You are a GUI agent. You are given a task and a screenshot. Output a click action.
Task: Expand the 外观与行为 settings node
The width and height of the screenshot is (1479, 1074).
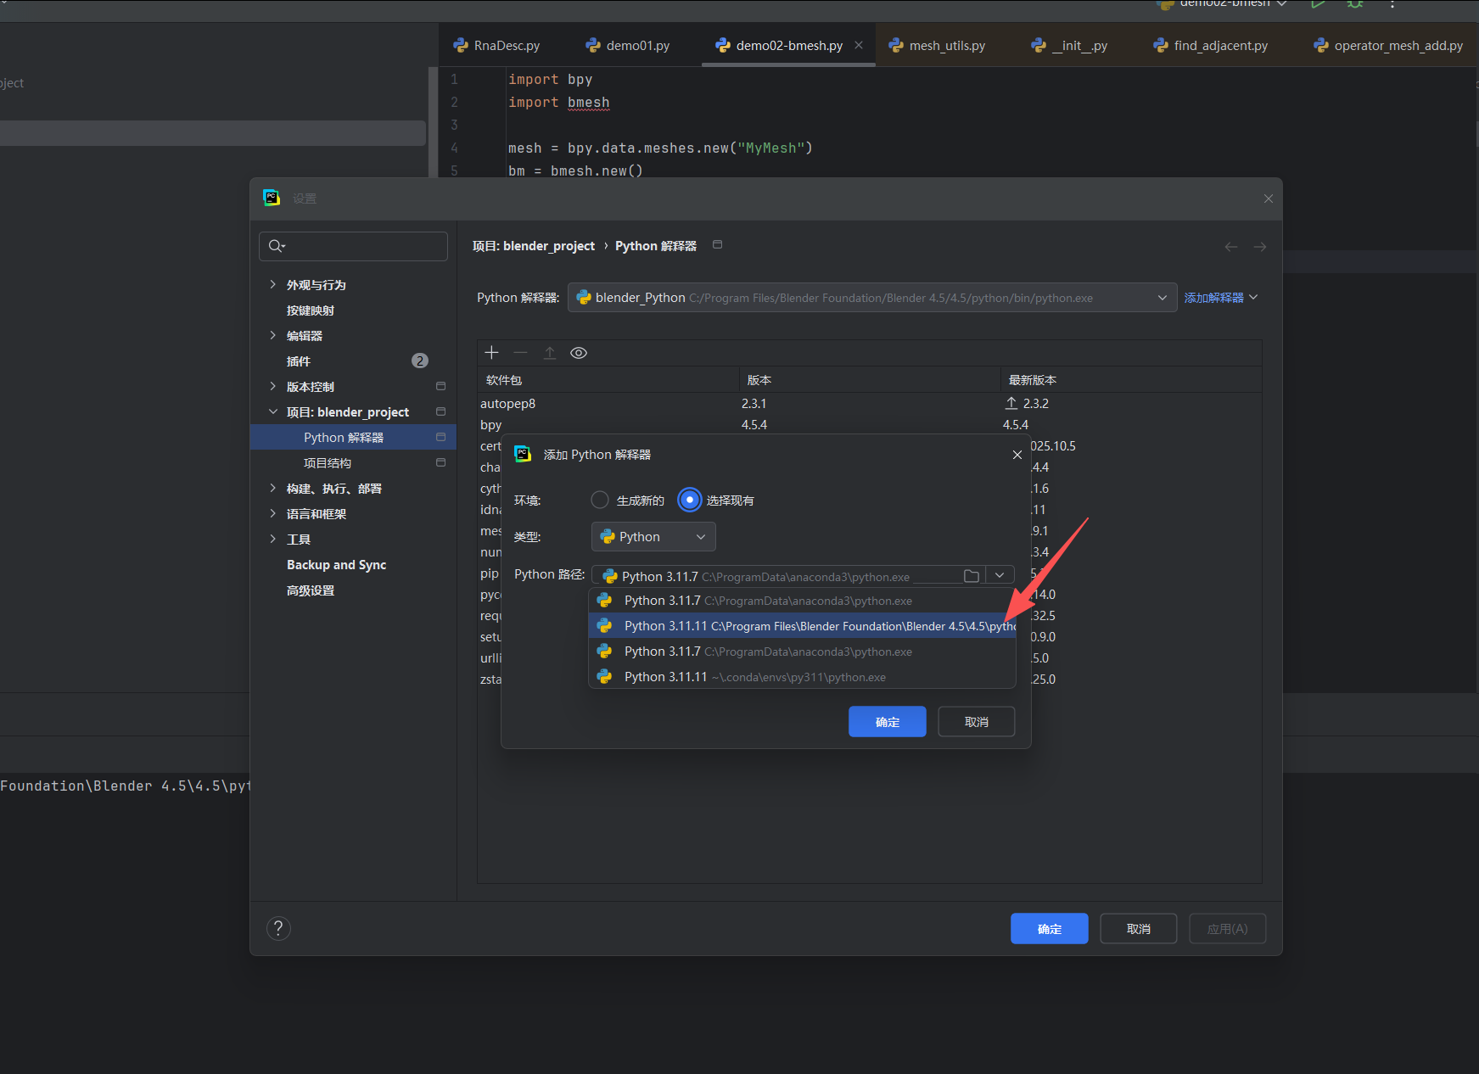coord(272,284)
